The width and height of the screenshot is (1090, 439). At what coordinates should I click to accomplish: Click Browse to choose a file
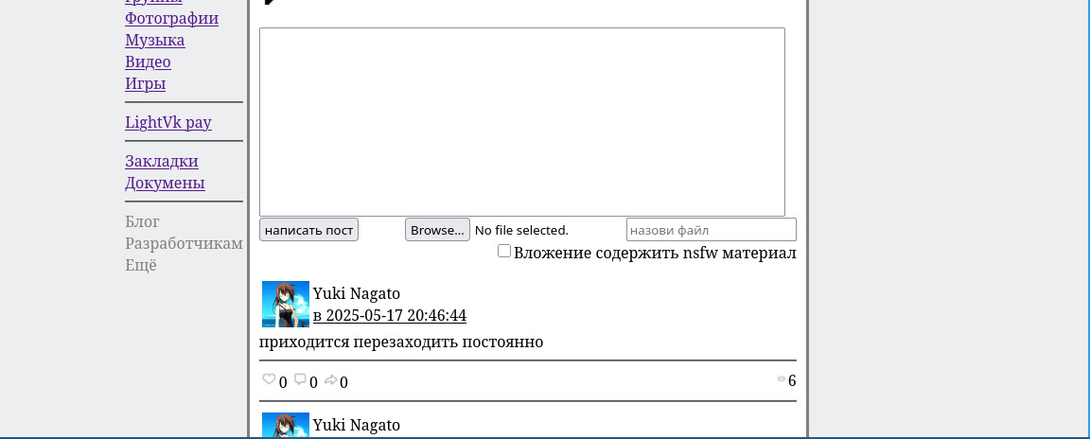437,230
